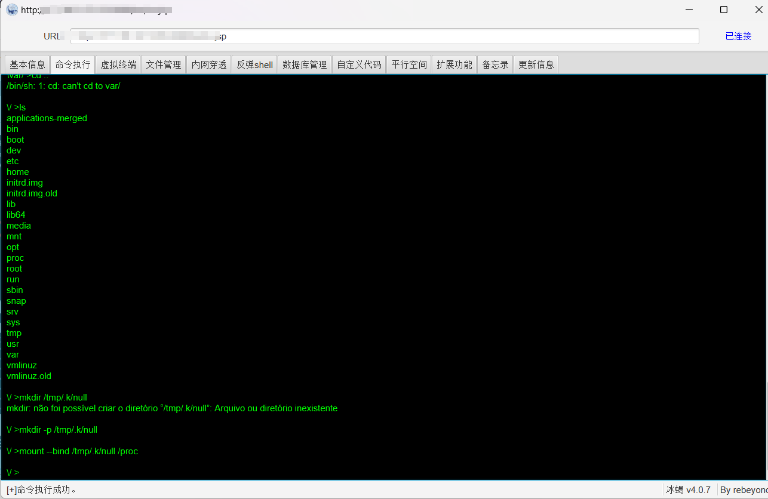Click the 'lib64' directory line
Viewport: 768px width, 499px height.
[16, 215]
